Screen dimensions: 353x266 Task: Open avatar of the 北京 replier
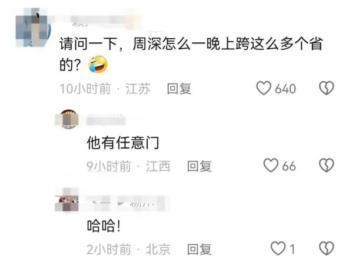67,200
